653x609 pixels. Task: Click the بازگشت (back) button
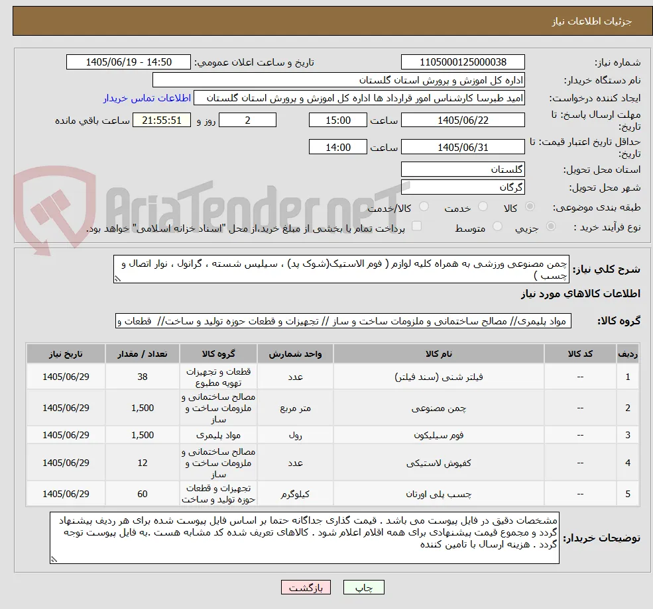click(306, 587)
